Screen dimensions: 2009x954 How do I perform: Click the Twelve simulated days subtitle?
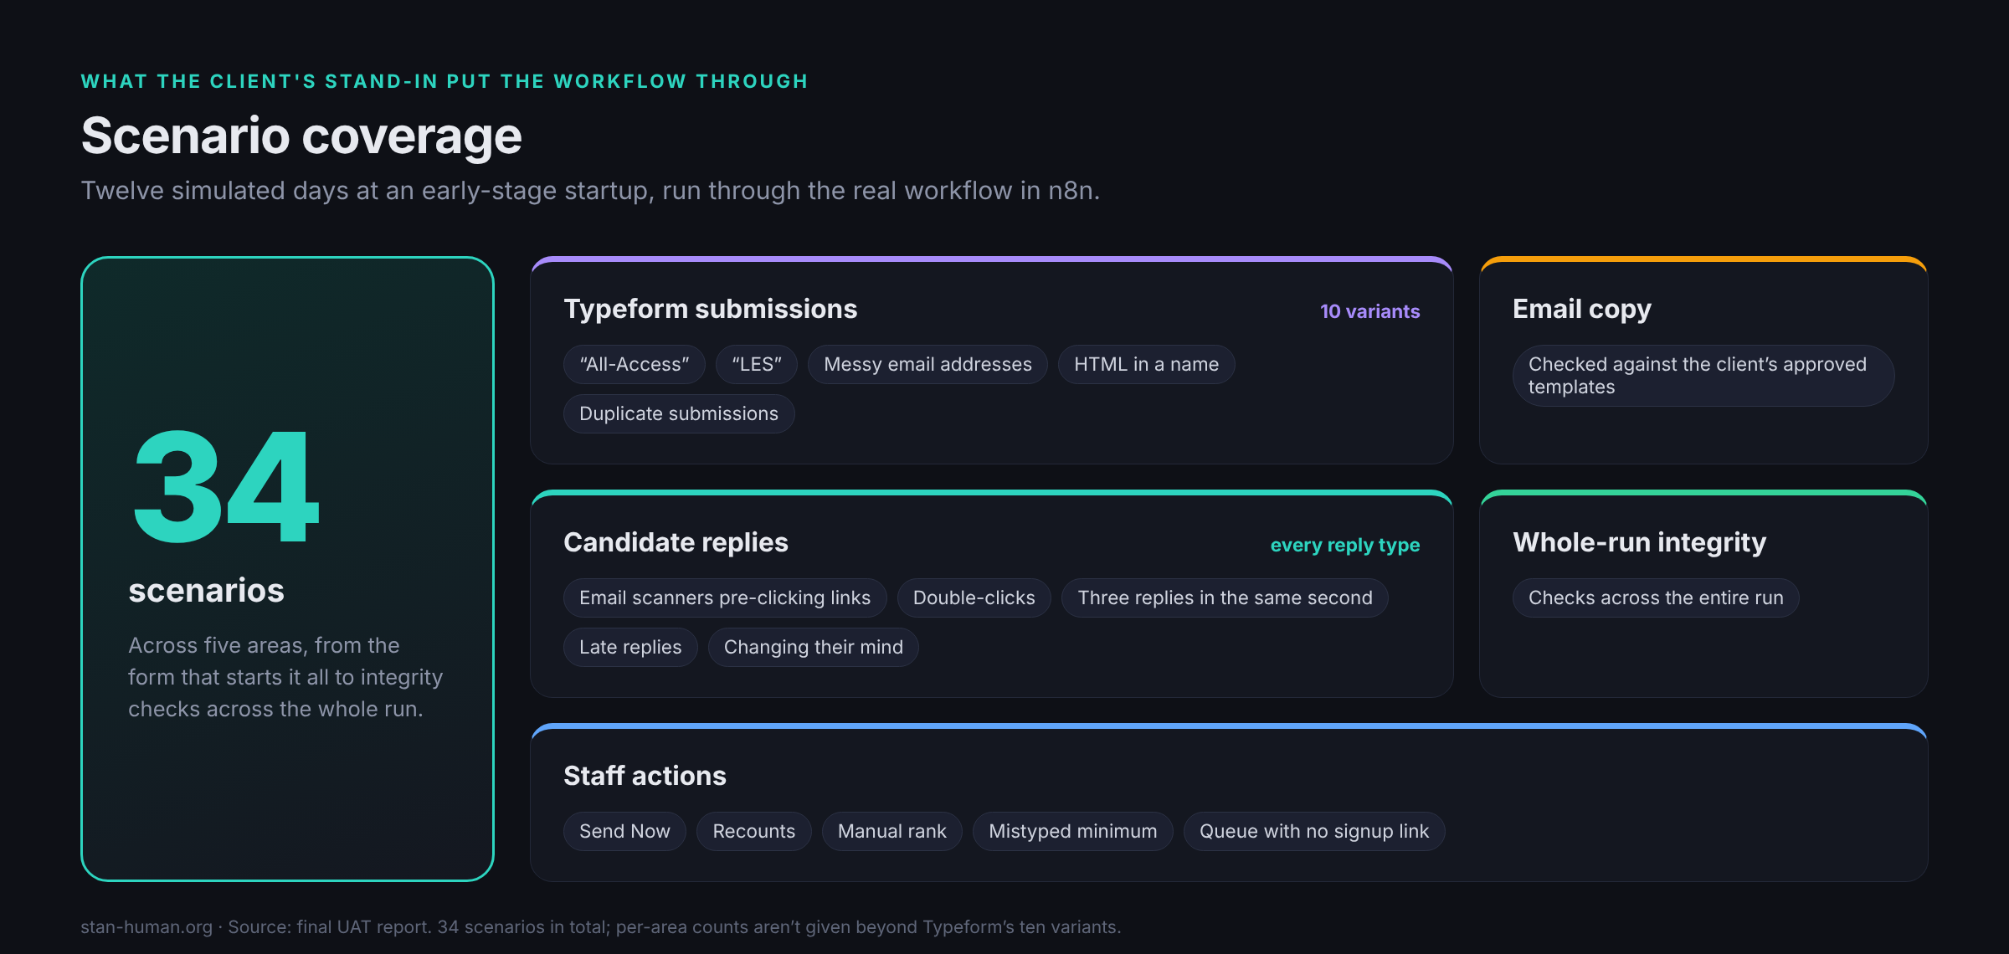590,191
